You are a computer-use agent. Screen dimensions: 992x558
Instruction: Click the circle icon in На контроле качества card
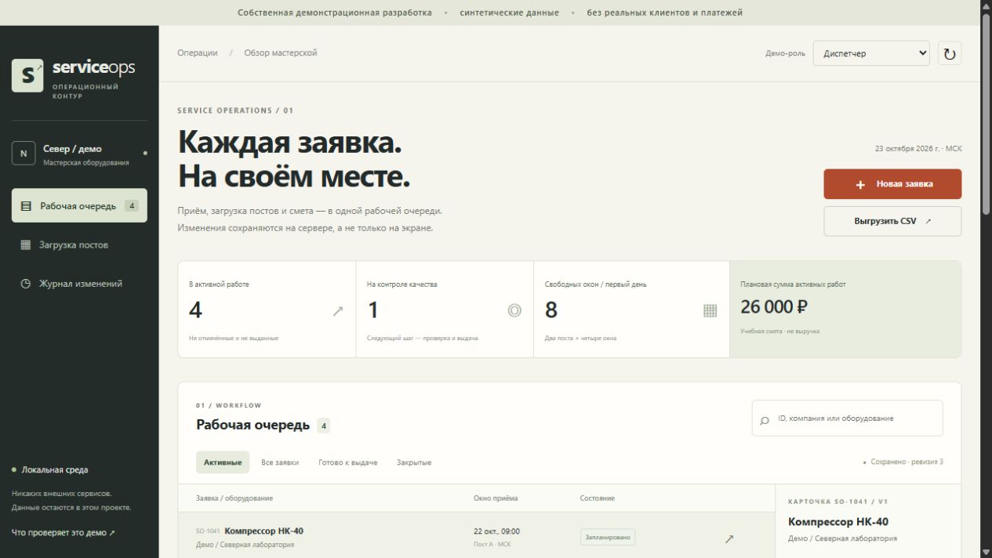coord(514,310)
